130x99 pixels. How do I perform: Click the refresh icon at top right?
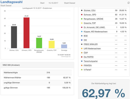tap(128, 3)
